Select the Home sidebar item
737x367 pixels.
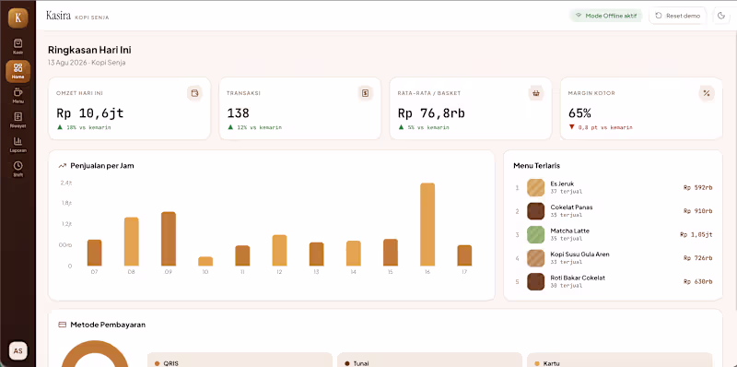(x=18, y=71)
